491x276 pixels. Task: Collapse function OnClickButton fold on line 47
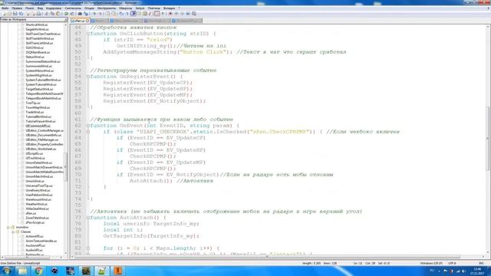[x=88, y=34]
